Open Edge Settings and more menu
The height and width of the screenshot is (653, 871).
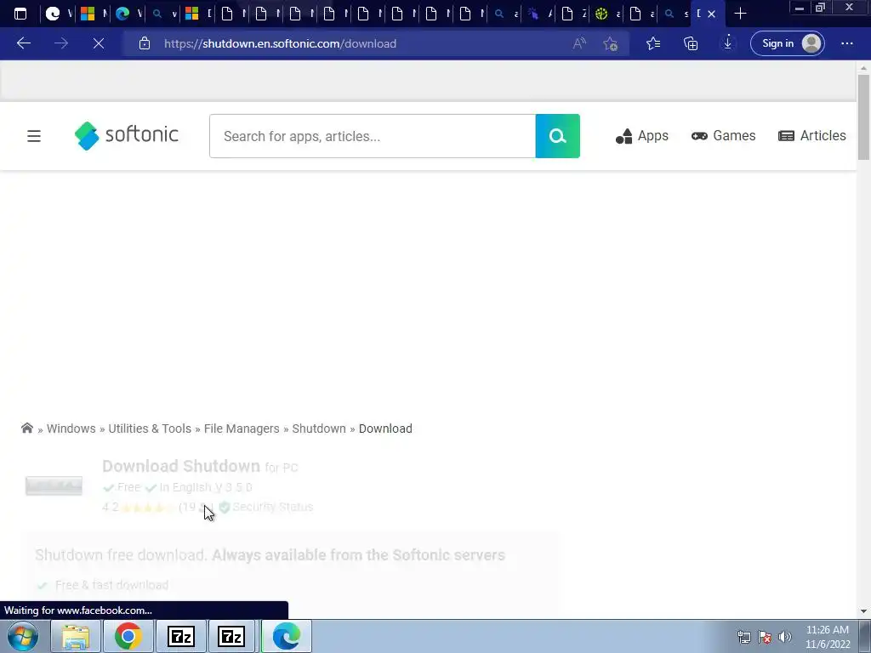[846, 43]
